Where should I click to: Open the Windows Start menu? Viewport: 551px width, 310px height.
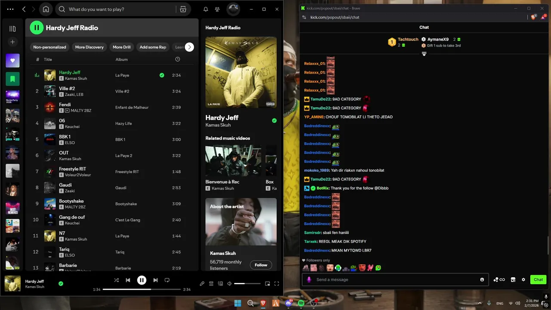point(238,303)
